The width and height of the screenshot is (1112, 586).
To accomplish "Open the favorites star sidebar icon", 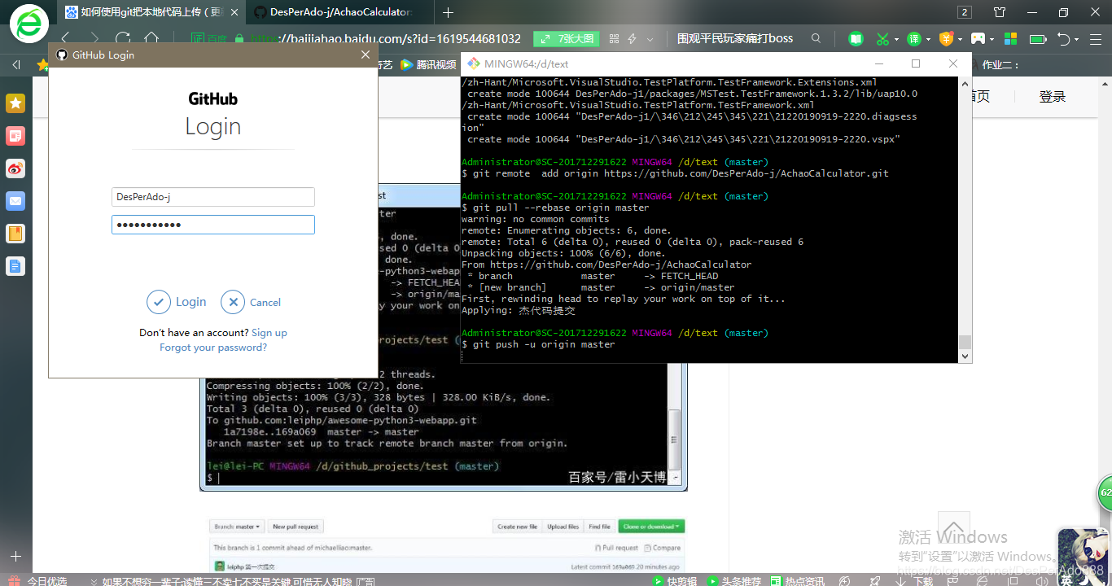I will click(15, 103).
